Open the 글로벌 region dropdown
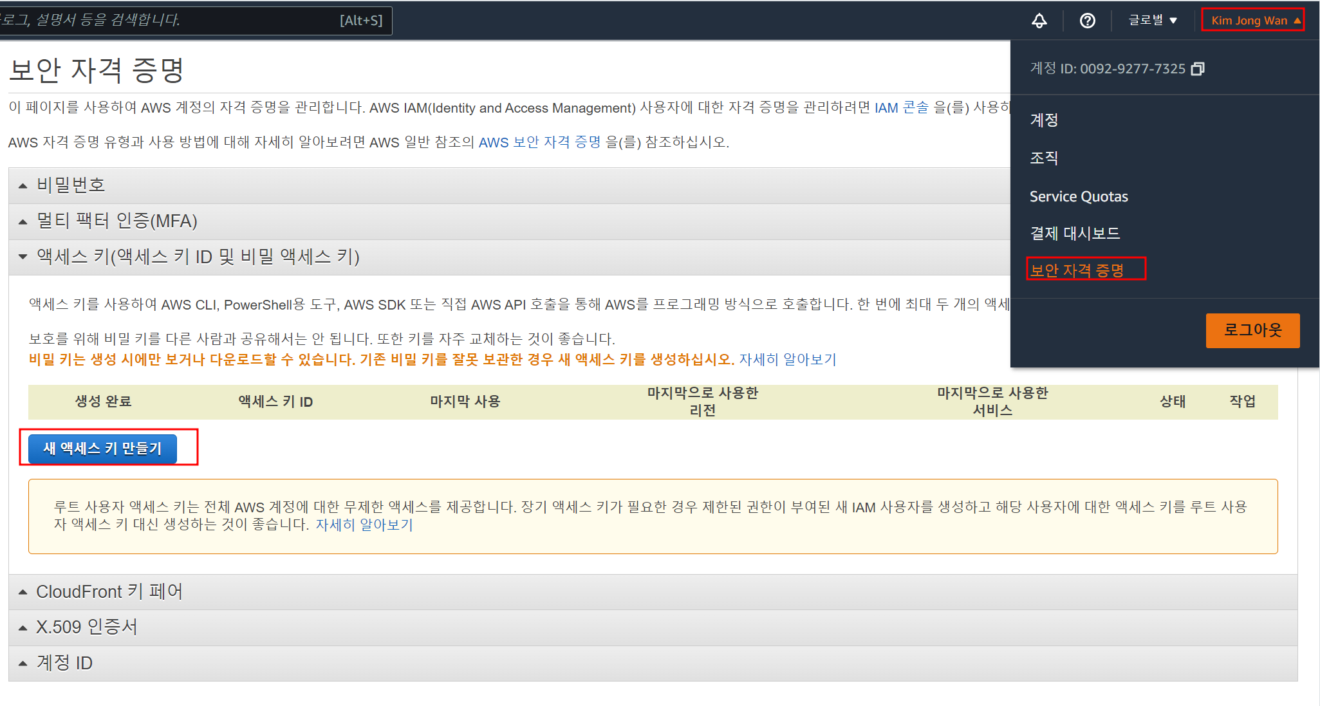 (x=1152, y=21)
